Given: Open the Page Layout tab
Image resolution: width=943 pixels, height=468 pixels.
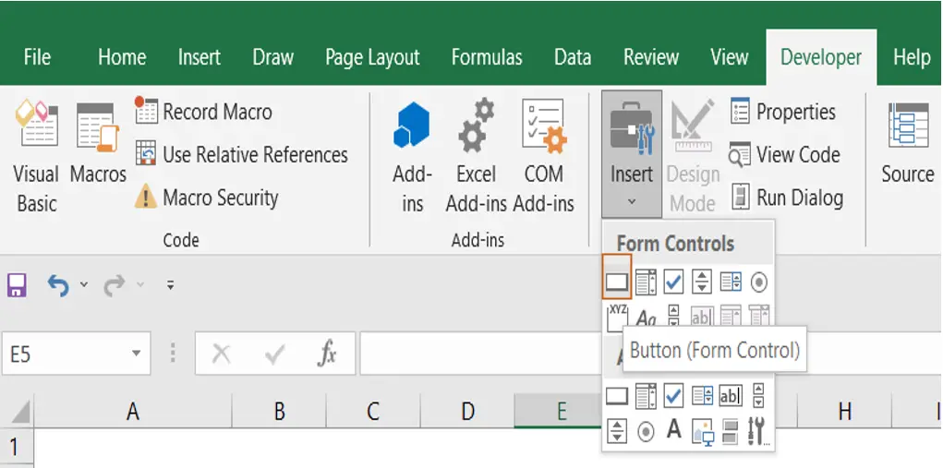Looking at the screenshot, I should [x=372, y=57].
